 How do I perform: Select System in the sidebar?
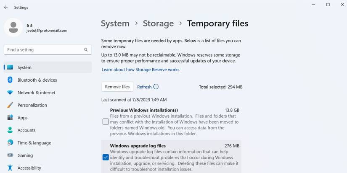24,67
